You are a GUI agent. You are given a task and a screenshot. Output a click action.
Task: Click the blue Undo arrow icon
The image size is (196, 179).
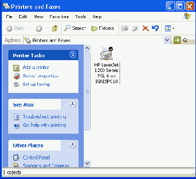155,28
